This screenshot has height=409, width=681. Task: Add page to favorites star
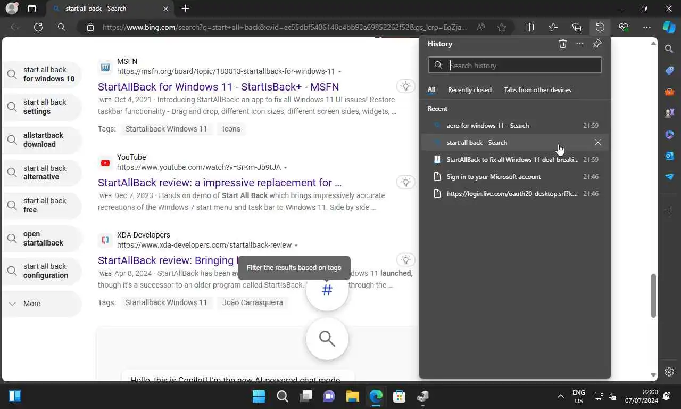click(x=502, y=27)
